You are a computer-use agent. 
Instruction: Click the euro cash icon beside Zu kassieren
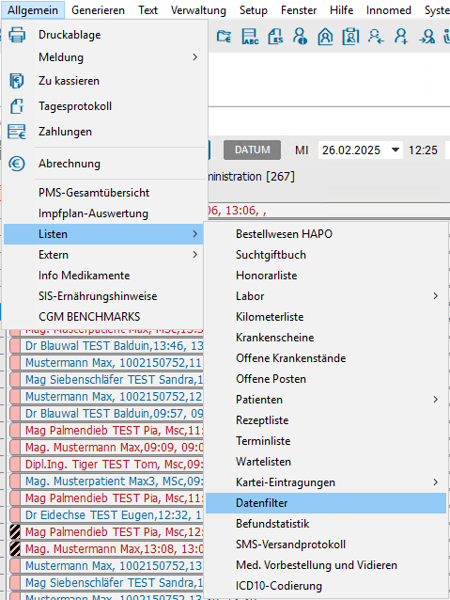click(17, 81)
